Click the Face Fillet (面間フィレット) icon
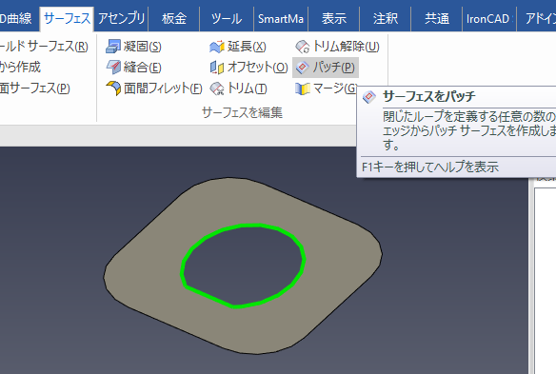 click(x=113, y=88)
